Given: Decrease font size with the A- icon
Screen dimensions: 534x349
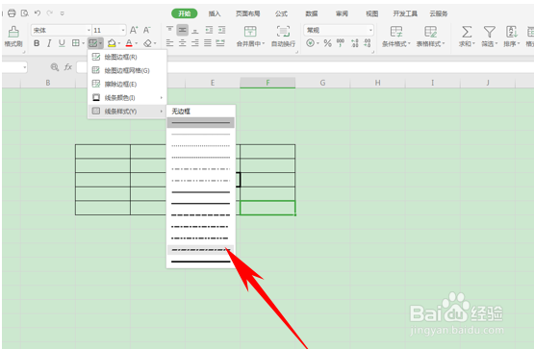Looking at the screenshot, I should click(x=146, y=30).
